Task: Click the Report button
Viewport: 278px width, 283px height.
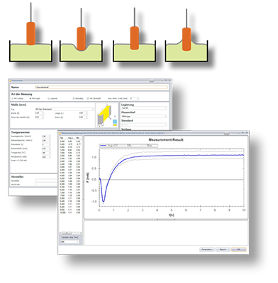Action: [223, 249]
